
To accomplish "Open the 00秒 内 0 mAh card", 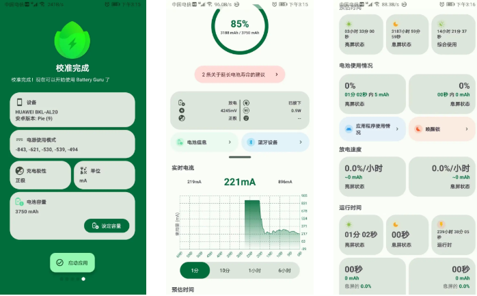I will pyautogui.click(x=441, y=94).
